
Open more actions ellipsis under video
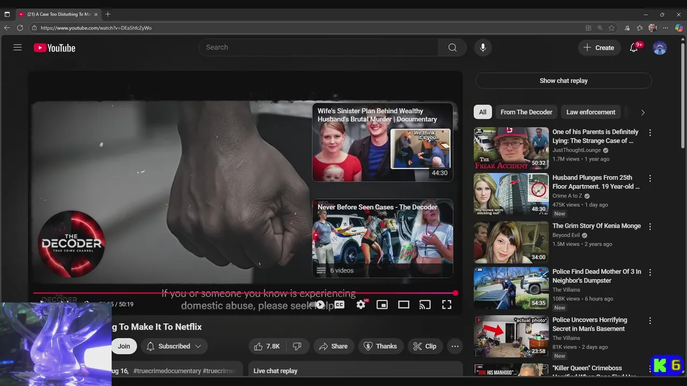click(x=455, y=346)
